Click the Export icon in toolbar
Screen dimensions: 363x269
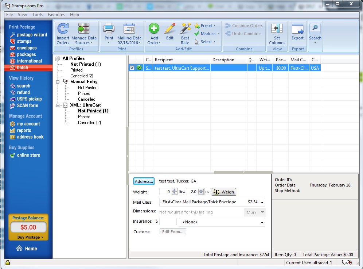coord(297,29)
